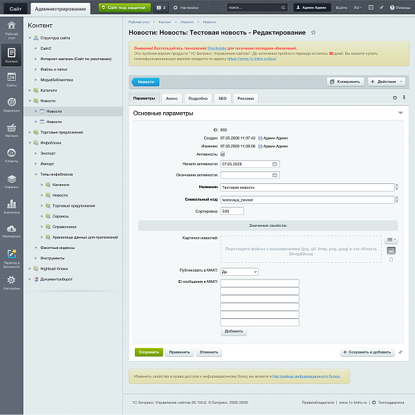
Task: Add page to favorites with star icon
Action: [313, 33]
